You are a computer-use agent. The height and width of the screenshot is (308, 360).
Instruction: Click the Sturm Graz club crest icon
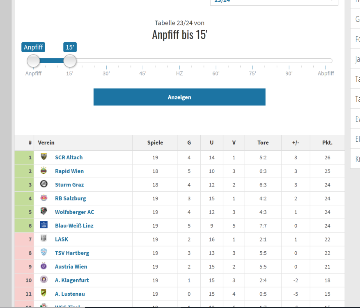pyautogui.click(x=44, y=184)
